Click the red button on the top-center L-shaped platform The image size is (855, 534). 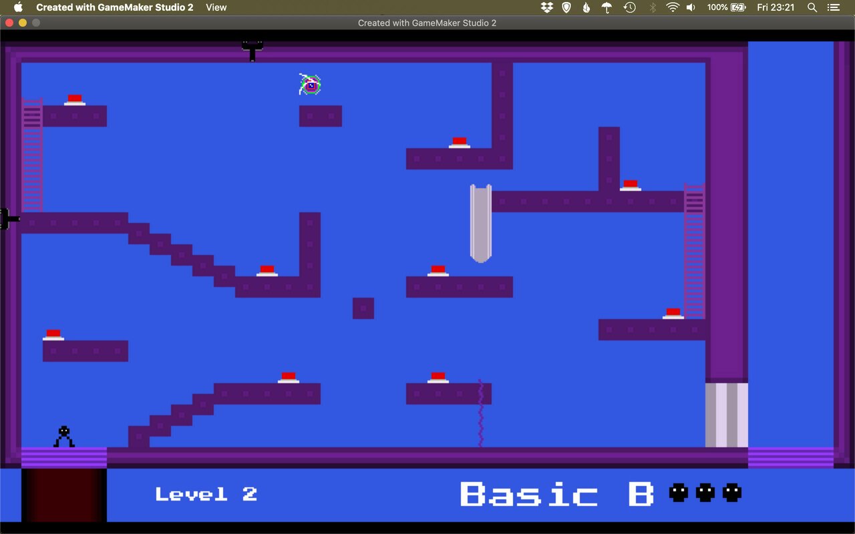[460, 143]
